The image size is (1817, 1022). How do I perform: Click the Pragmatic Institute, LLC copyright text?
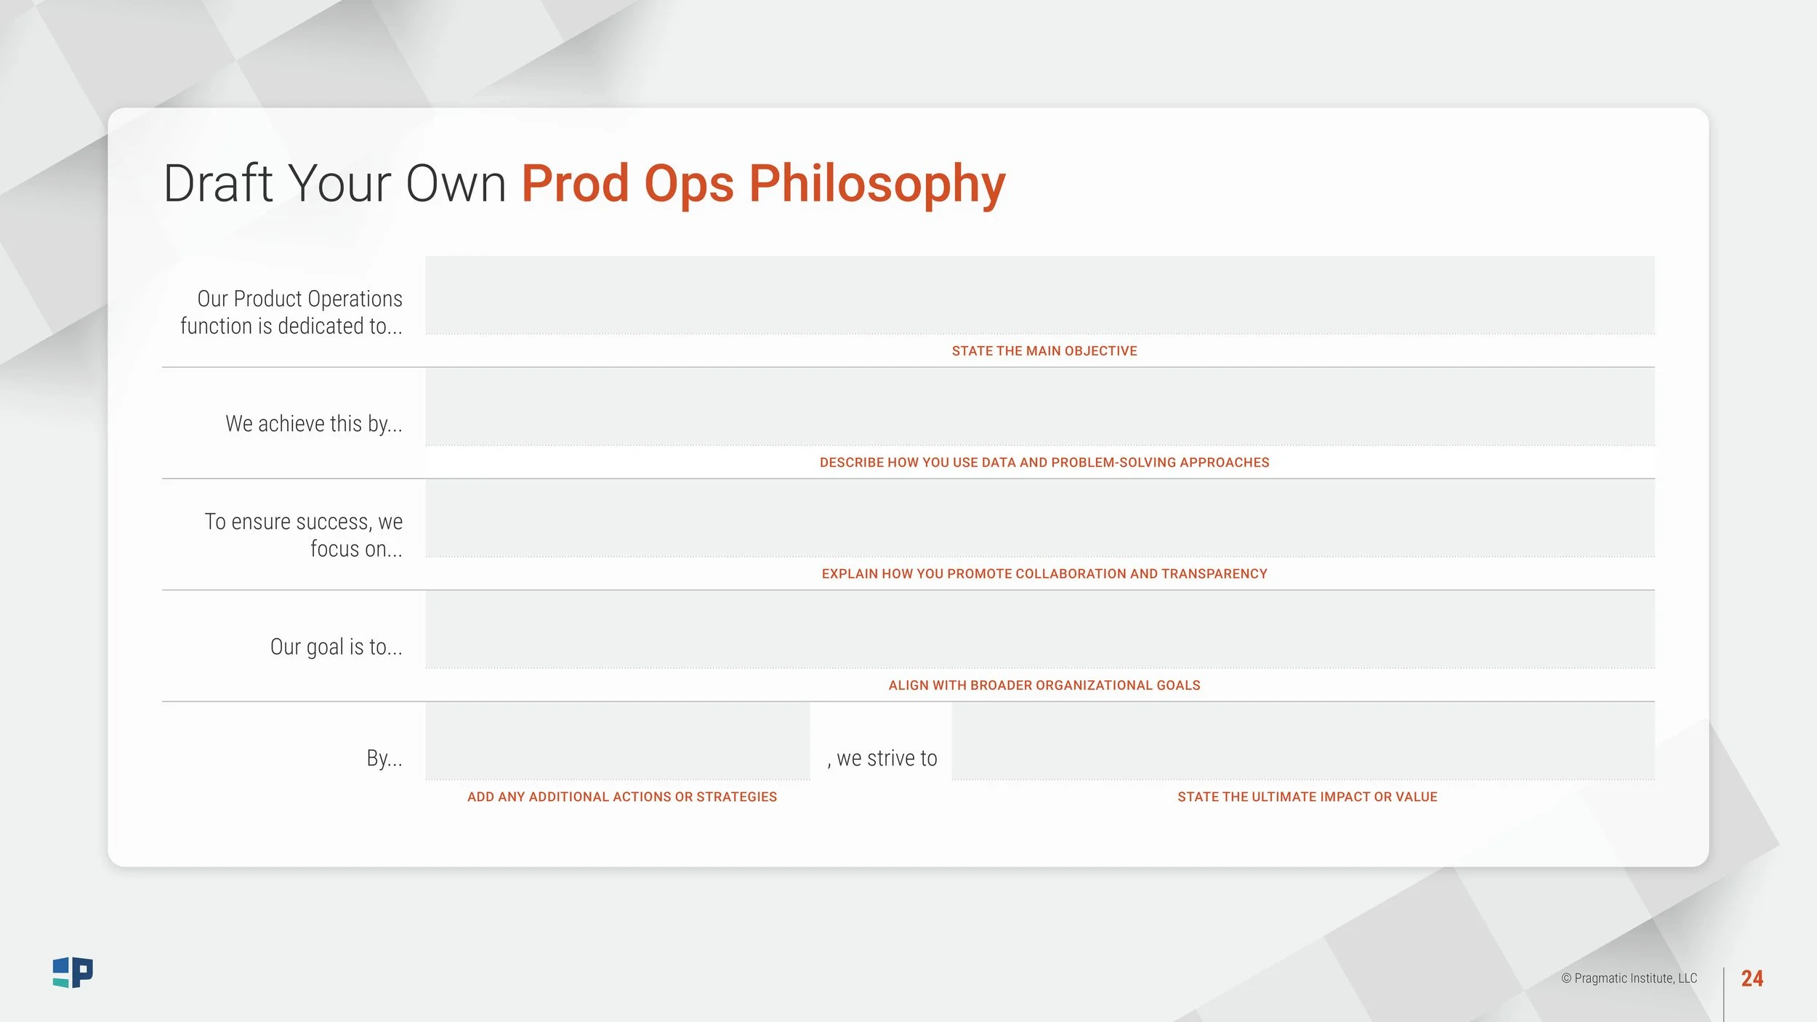(x=1629, y=978)
